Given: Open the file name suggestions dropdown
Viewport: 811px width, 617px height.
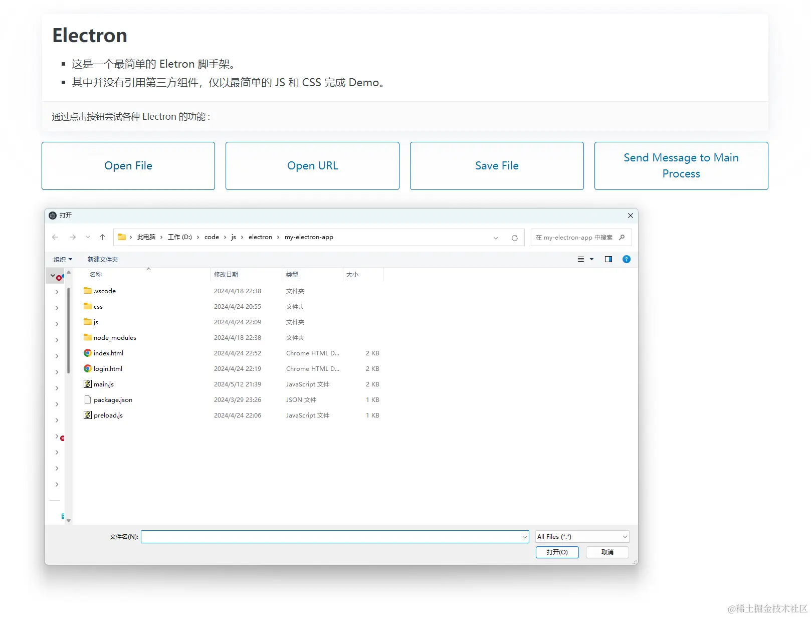Looking at the screenshot, I should (x=525, y=537).
